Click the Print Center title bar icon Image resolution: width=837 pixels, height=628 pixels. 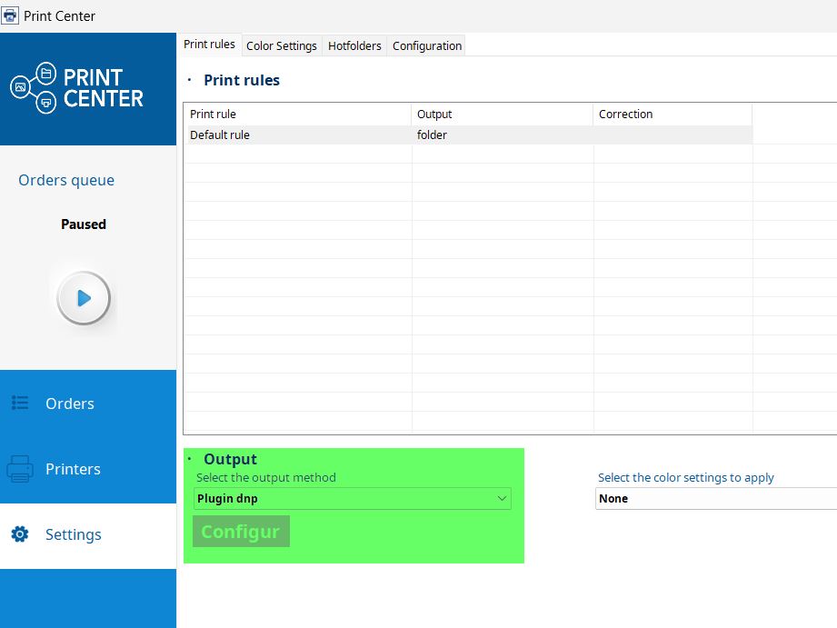coord(10,15)
